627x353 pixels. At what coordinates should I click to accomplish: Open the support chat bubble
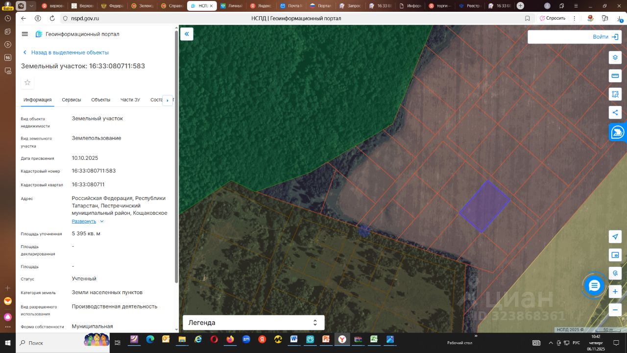point(594,286)
